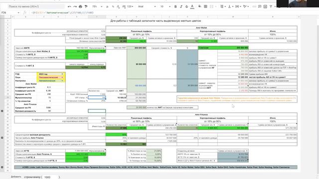319x179 pixels.
Task: Format as currency (р.) button
Action: pyautogui.click(x=108, y=6)
